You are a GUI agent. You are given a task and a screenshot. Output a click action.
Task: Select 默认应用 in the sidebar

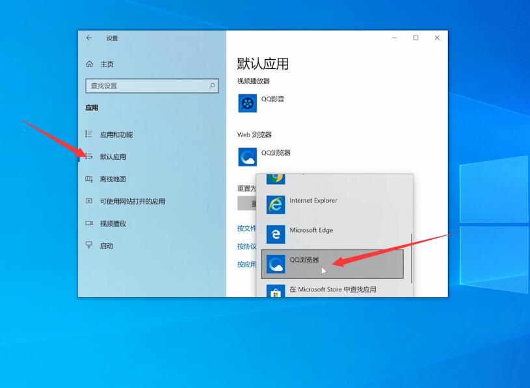(113, 157)
